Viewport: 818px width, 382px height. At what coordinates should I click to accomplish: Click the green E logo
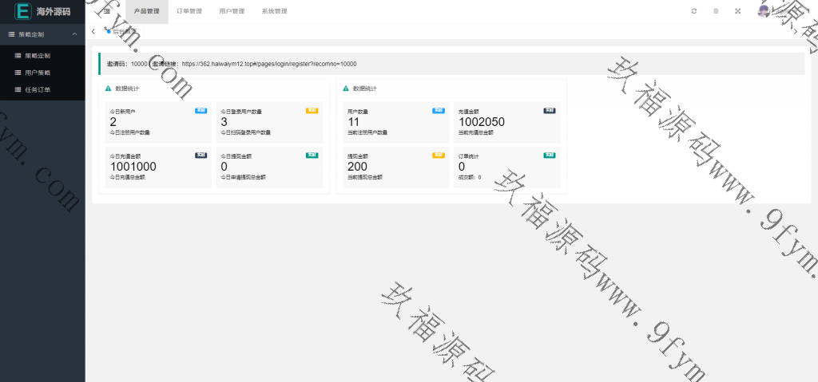pos(23,11)
